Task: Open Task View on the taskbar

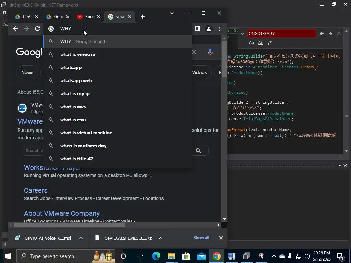Action: (140, 256)
